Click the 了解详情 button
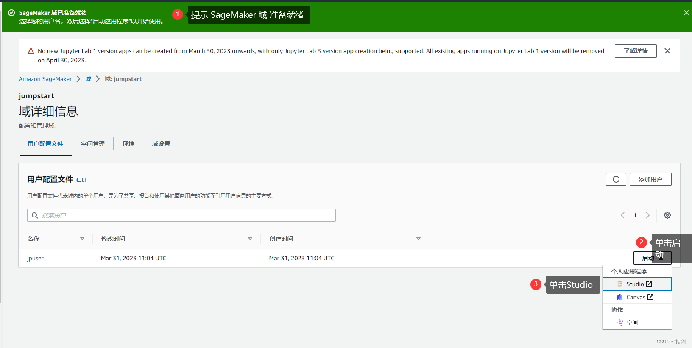 636,51
